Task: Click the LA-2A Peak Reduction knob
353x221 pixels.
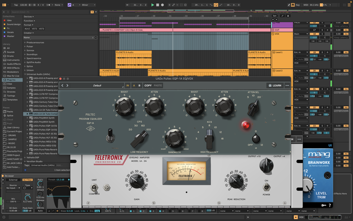Action: click(236, 181)
